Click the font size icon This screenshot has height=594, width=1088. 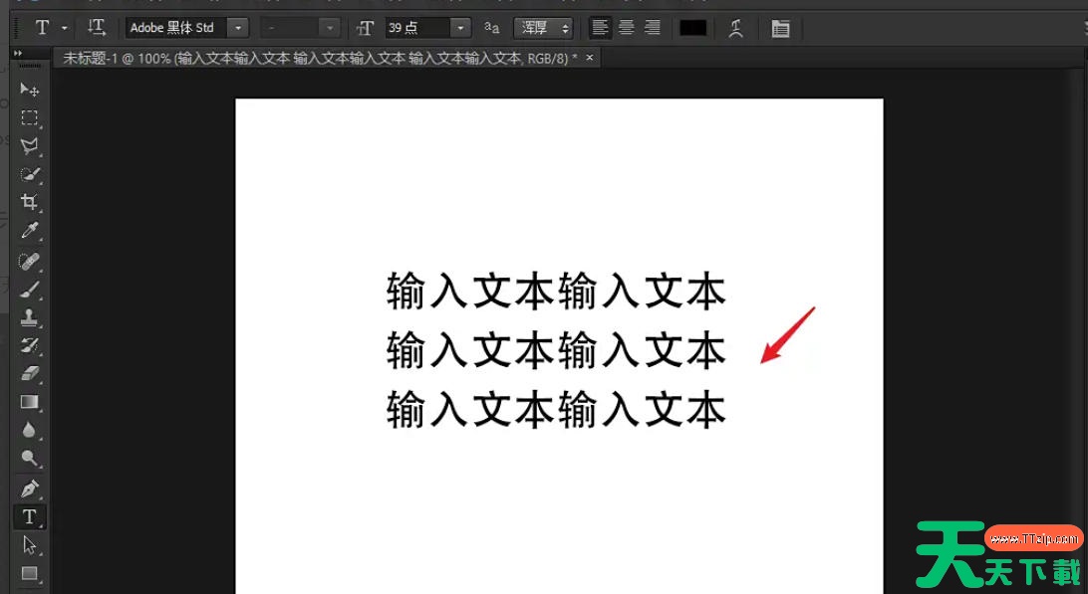click(365, 28)
